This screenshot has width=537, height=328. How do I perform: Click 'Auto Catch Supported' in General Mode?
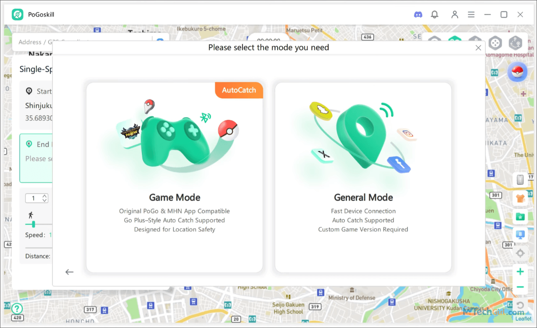pos(363,220)
